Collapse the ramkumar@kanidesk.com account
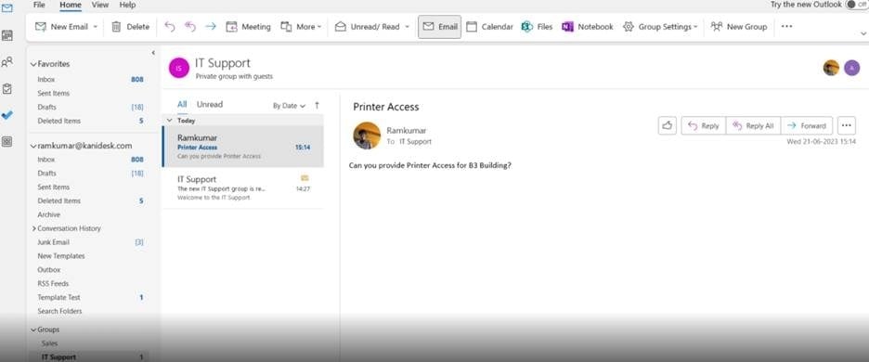The image size is (869, 362). point(33,146)
